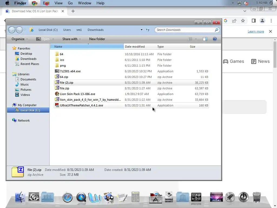Toggle the preview pane button
277x208 pixels.
pyautogui.click(x=205, y=39)
